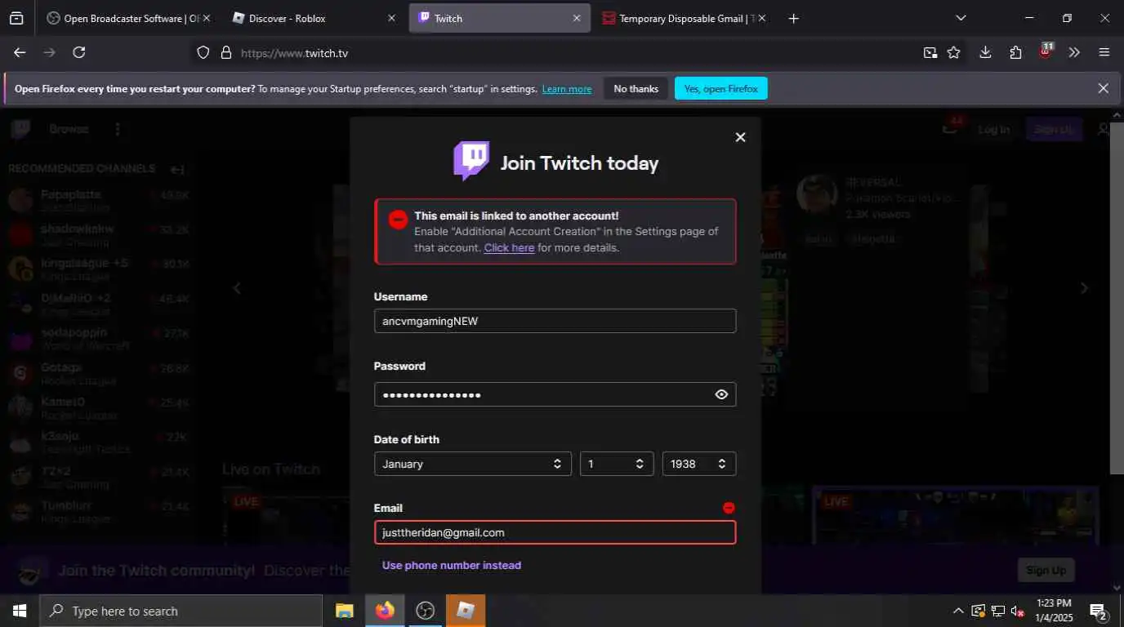Screen dimensions: 1124x627
Task: Click the Twitch logo home icon
Action: (x=21, y=129)
